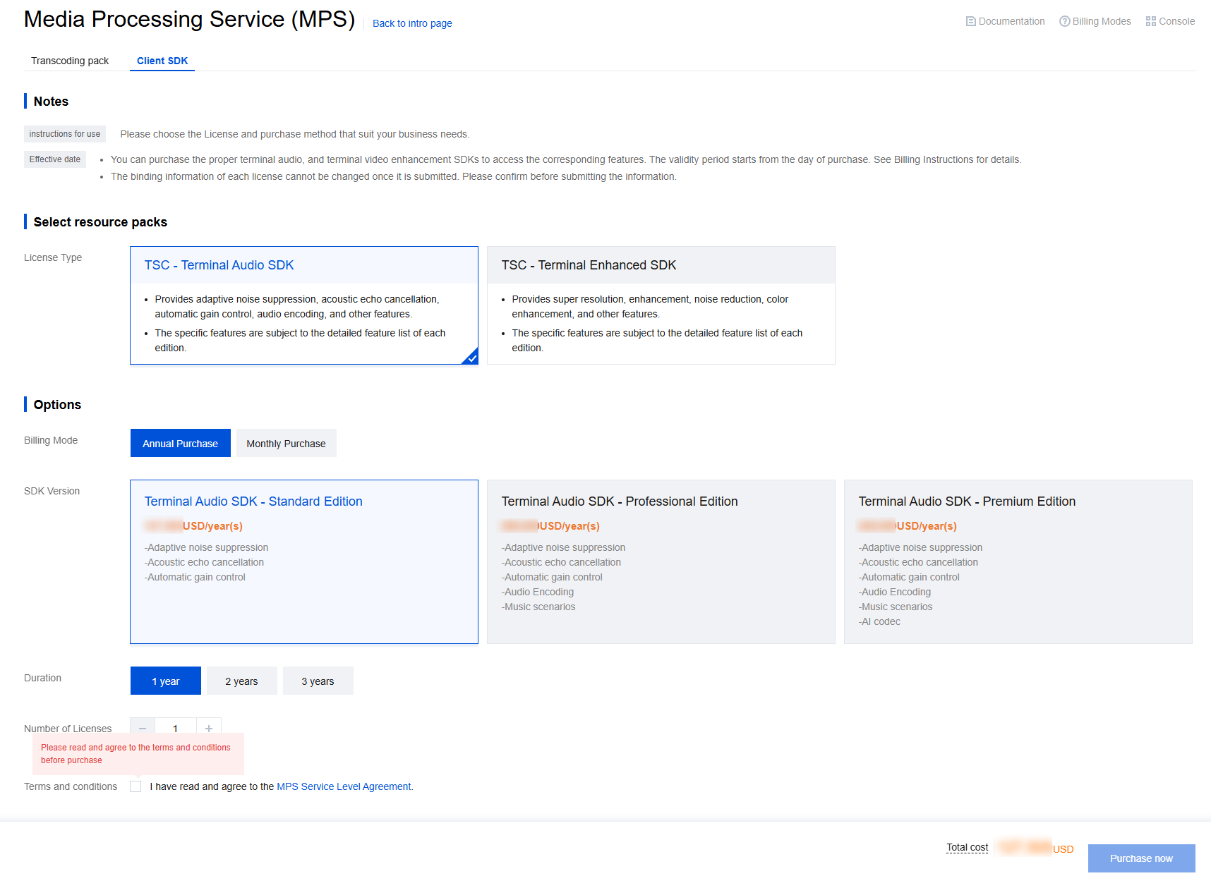This screenshot has height=876, width=1211.
Task: Click the Documentation icon in header
Action: click(970, 22)
